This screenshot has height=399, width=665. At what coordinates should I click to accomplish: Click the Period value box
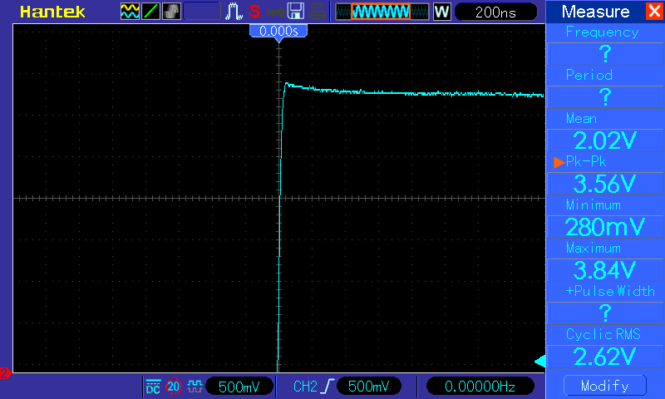[605, 97]
